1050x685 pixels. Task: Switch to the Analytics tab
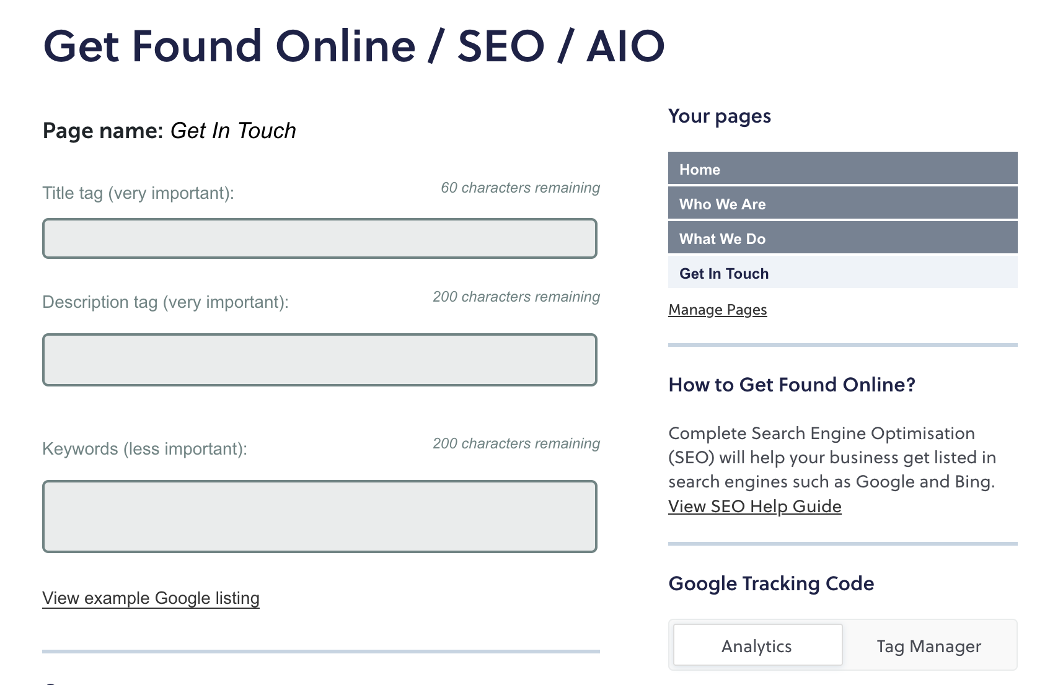[757, 645]
